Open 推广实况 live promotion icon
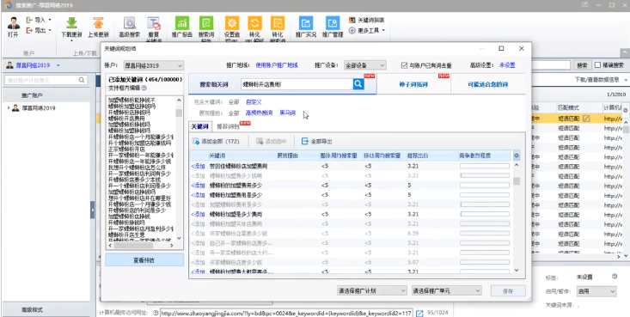Screen dimensions: 630x317 pyautogui.click(x=306, y=23)
